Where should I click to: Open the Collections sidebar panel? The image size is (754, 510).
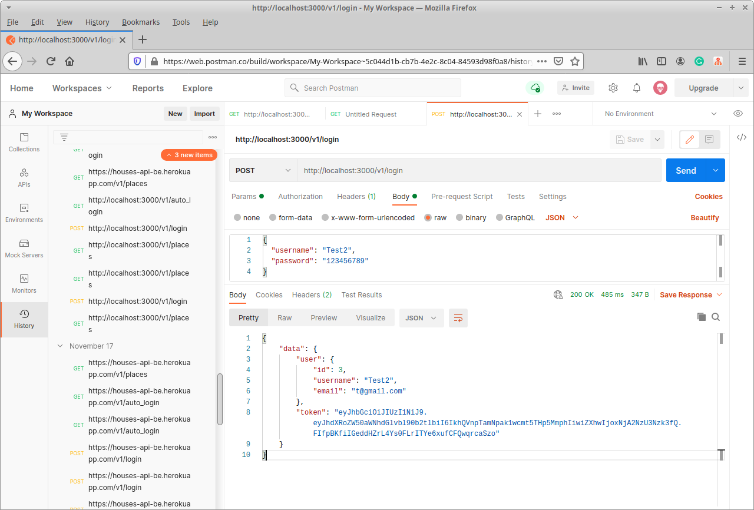tap(24, 143)
